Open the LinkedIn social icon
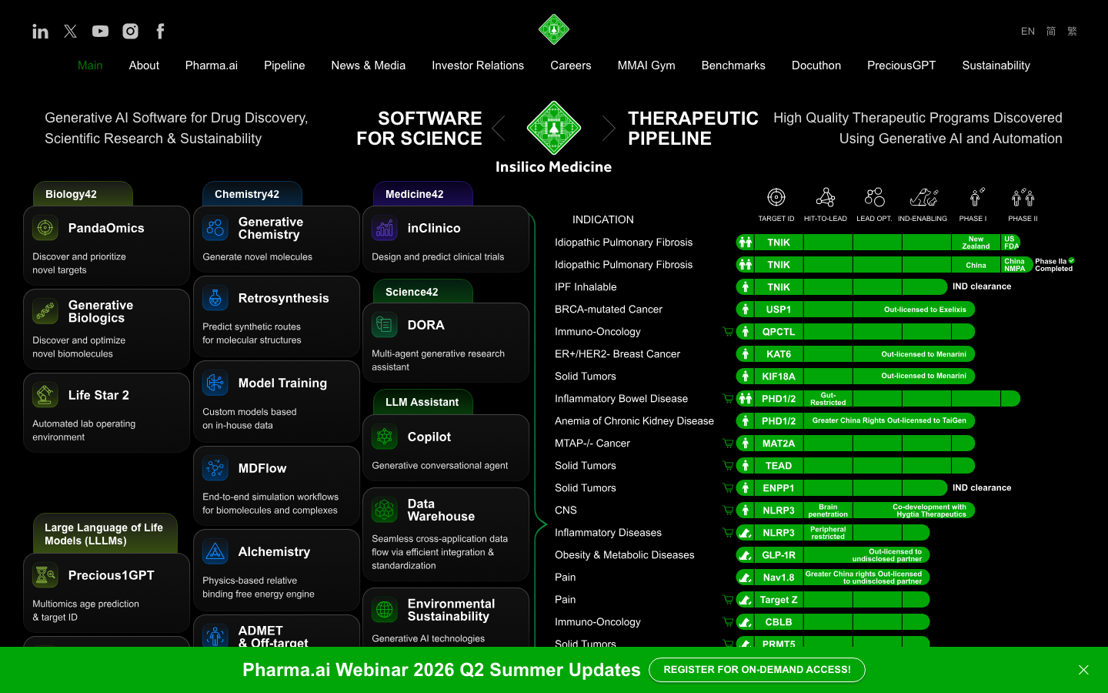 40,31
